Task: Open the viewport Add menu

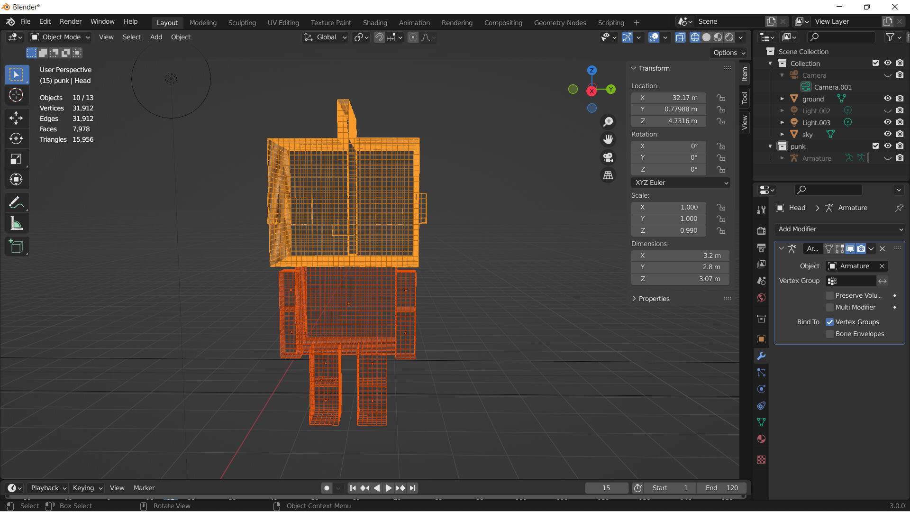Action: [x=156, y=37]
